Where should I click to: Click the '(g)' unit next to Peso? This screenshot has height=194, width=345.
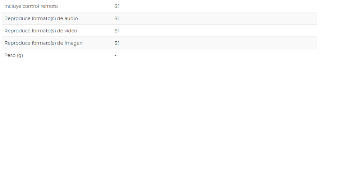tap(20, 55)
